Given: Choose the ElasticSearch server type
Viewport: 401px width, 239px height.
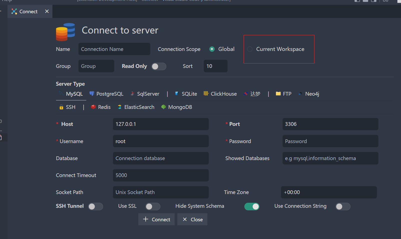Looking at the screenshot, I should pyautogui.click(x=139, y=107).
